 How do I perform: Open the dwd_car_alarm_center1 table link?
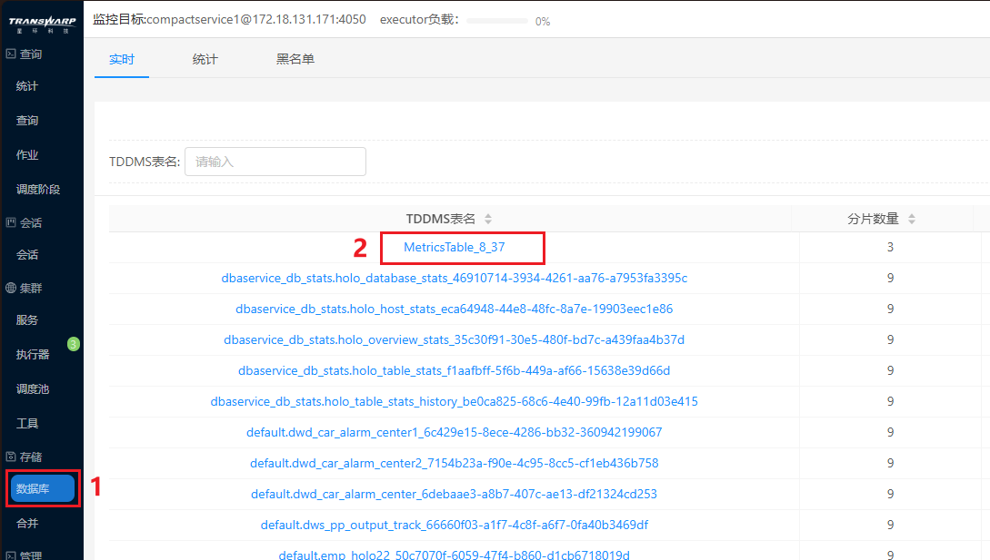(x=454, y=432)
